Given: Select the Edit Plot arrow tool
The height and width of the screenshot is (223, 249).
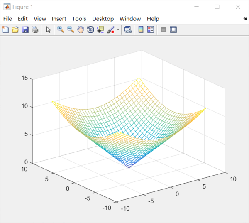Looking at the screenshot, I should pyautogui.click(x=48, y=29).
